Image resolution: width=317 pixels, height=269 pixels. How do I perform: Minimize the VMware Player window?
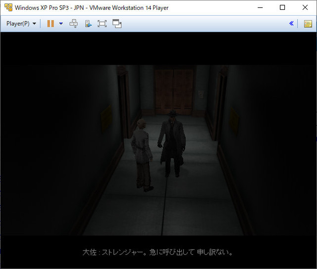point(261,8)
